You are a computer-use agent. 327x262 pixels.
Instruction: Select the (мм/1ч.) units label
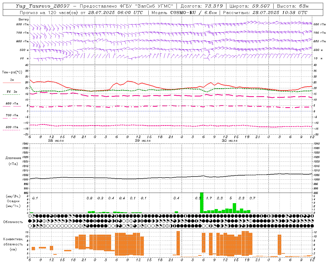[x=13, y=206]
